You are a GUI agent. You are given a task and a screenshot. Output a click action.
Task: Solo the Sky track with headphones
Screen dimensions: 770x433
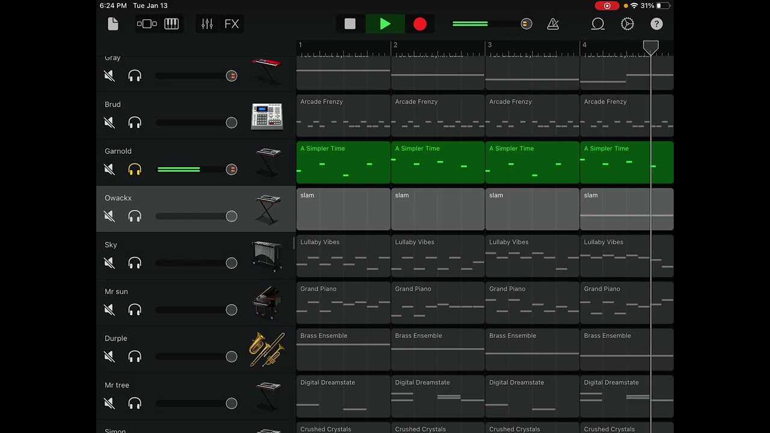(x=135, y=263)
